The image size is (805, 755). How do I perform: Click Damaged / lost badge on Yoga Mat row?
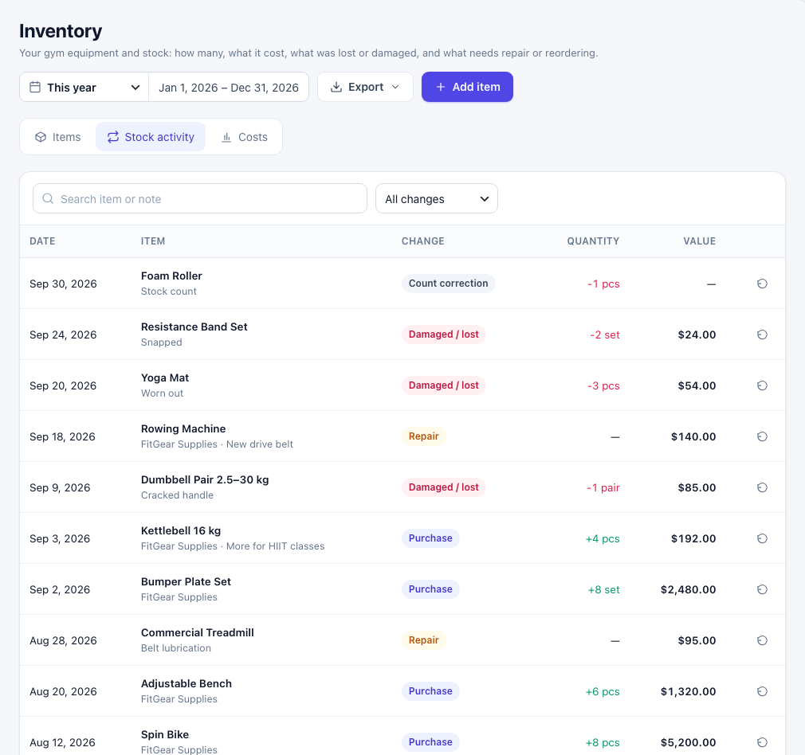click(444, 385)
